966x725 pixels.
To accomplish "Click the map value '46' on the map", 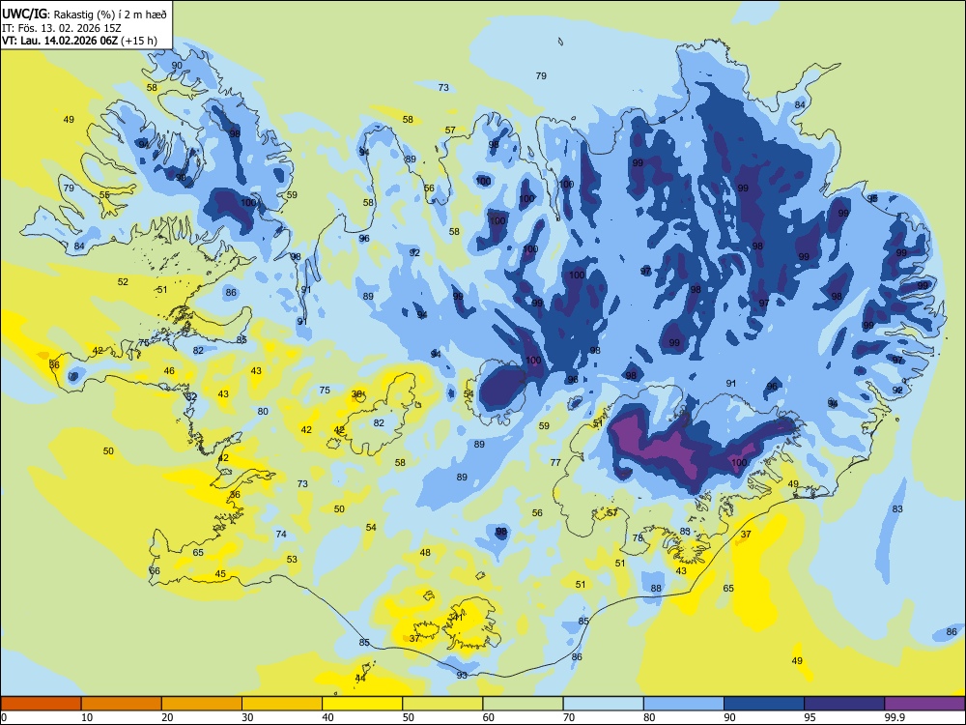I will click(169, 371).
